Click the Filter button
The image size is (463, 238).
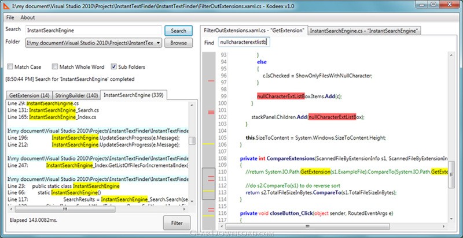(x=177, y=223)
